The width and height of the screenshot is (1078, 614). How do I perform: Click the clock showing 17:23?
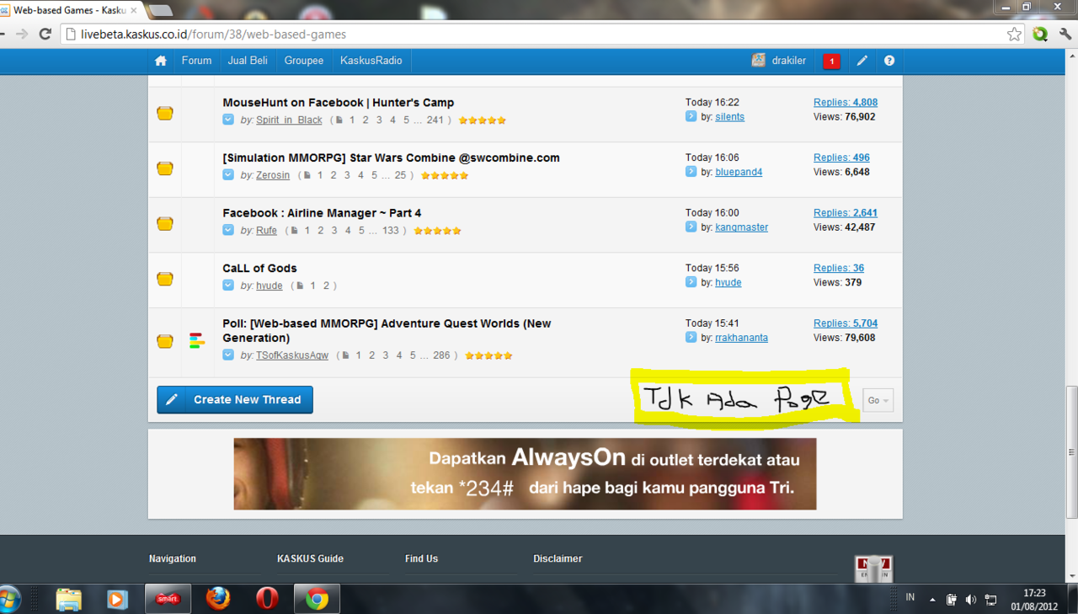(1034, 594)
